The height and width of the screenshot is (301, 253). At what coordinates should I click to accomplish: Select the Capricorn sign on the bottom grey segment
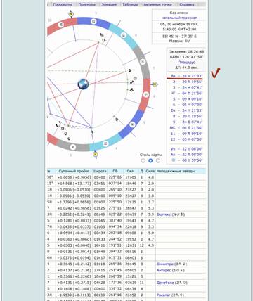(73, 147)
